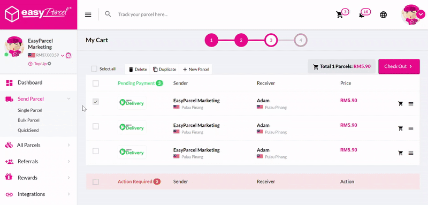Click second row's Delivery courier logo

pyautogui.click(x=132, y=127)
